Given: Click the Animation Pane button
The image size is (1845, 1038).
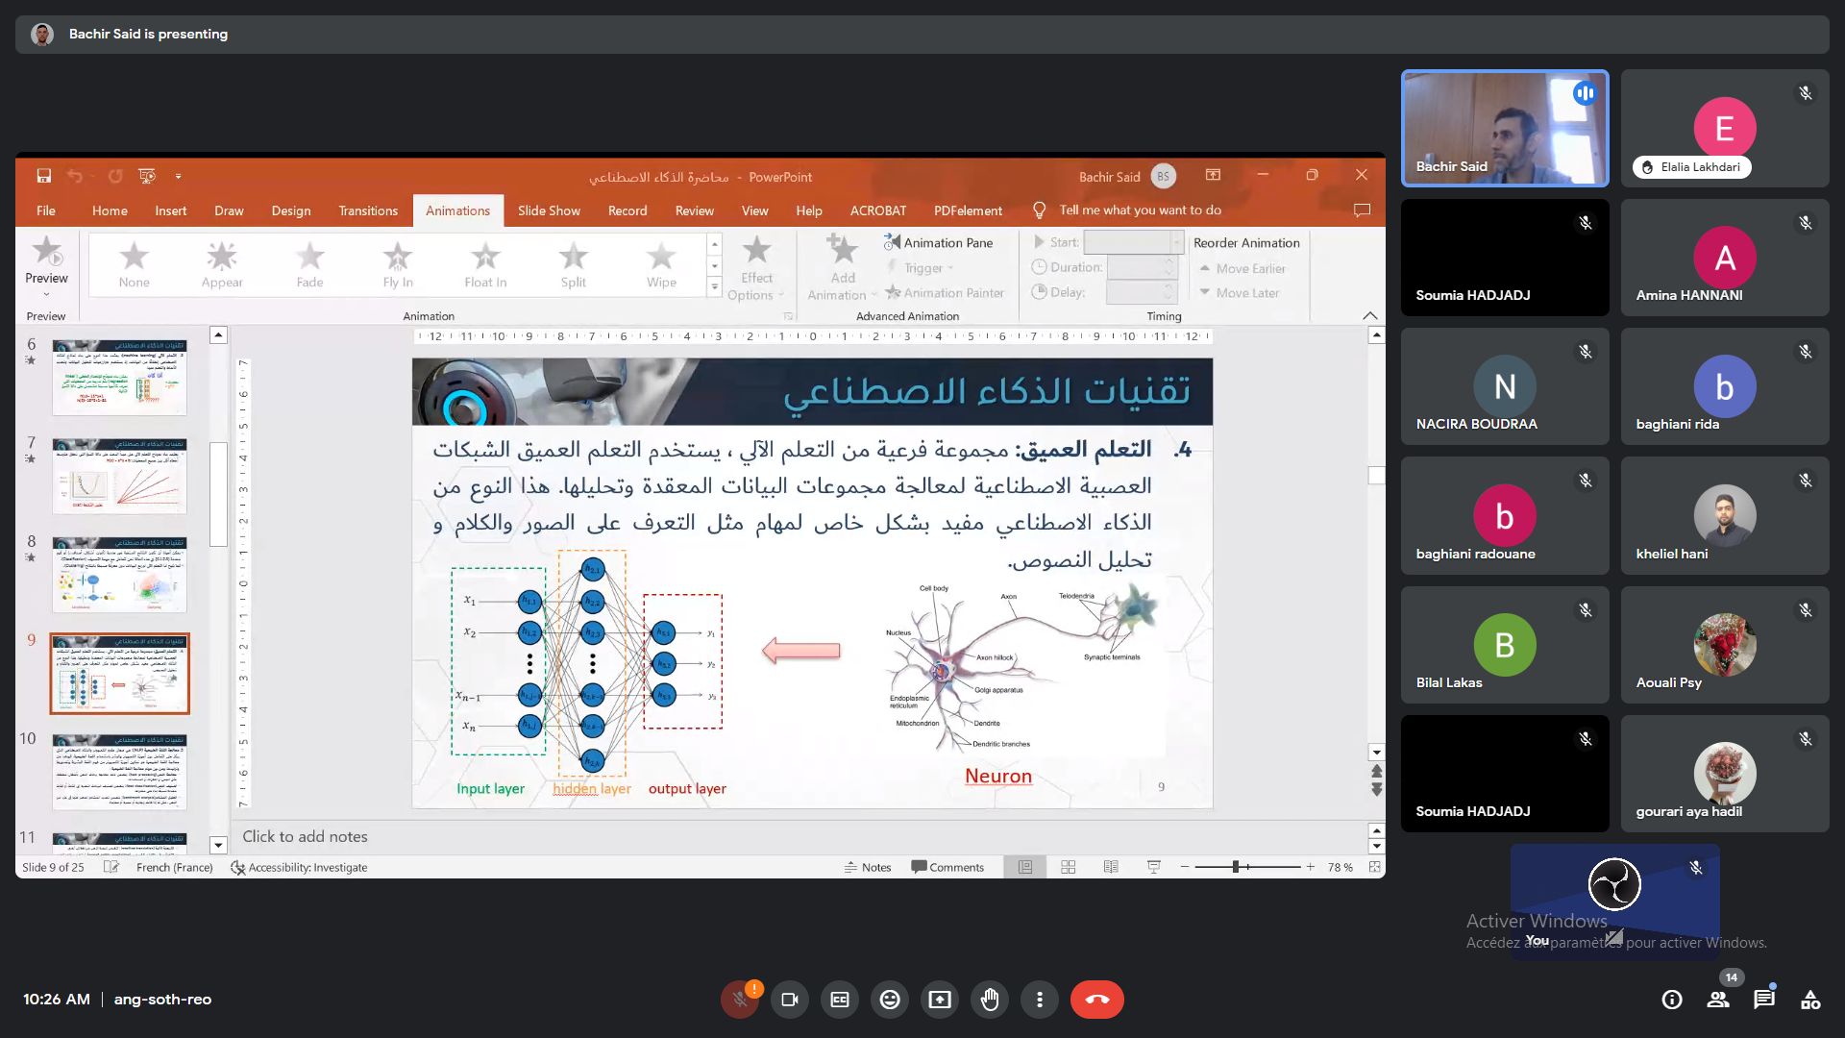Looking at the screenshot, I should point(939,243).
